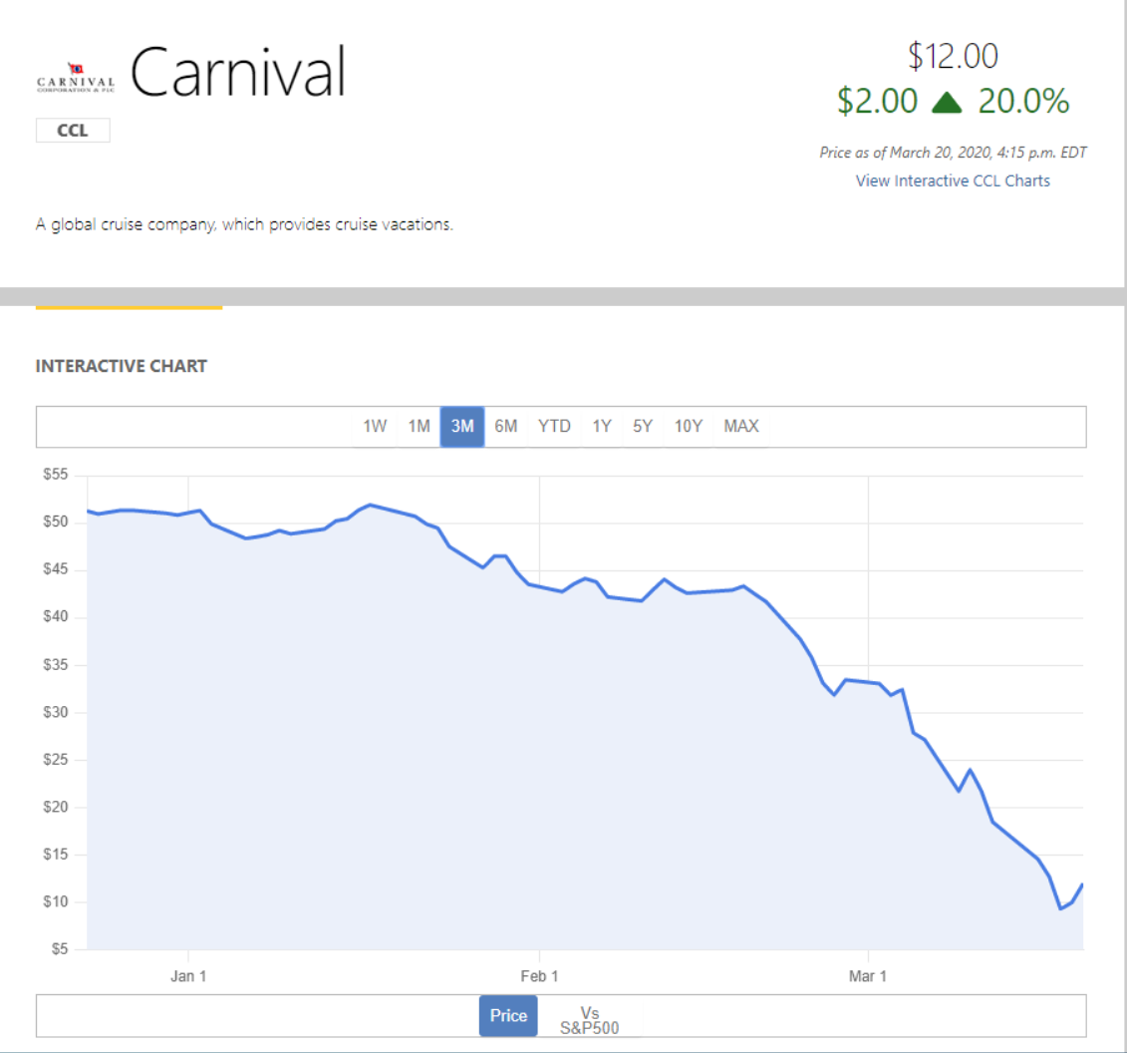Show the MAX time range
The height and width of the screenshot is (1053, 1127).
(x=741, y=427)
